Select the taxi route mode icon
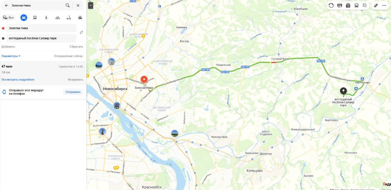The image size is (391, 190). [80, 18]
